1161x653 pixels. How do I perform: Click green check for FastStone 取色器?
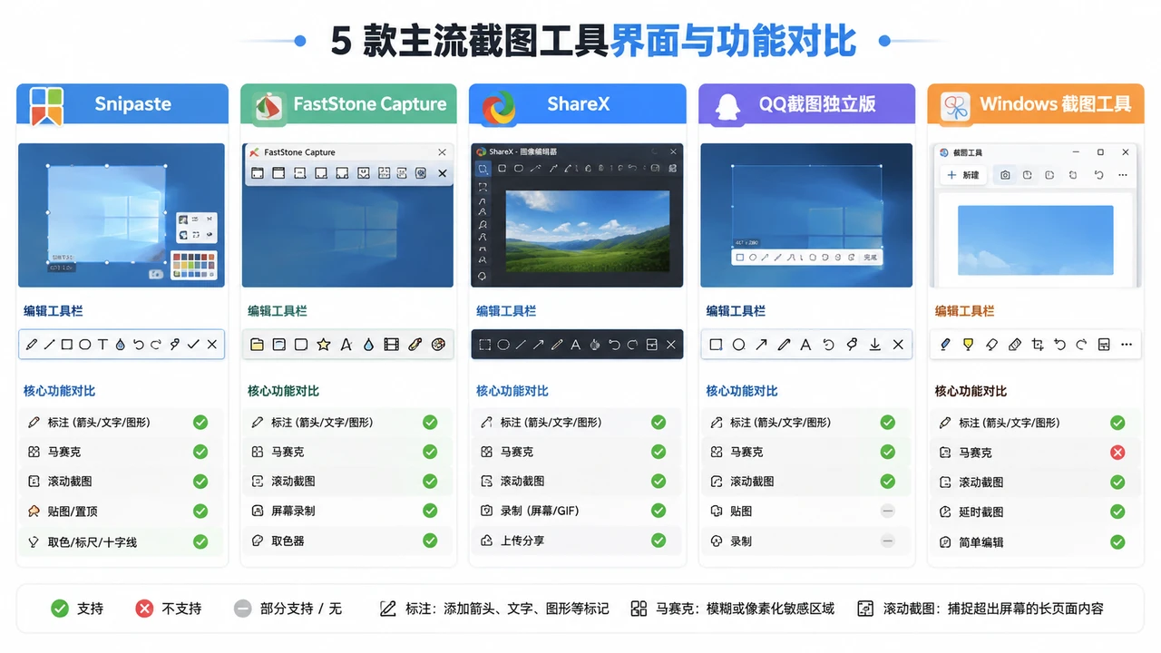click(x=430, y=541)
